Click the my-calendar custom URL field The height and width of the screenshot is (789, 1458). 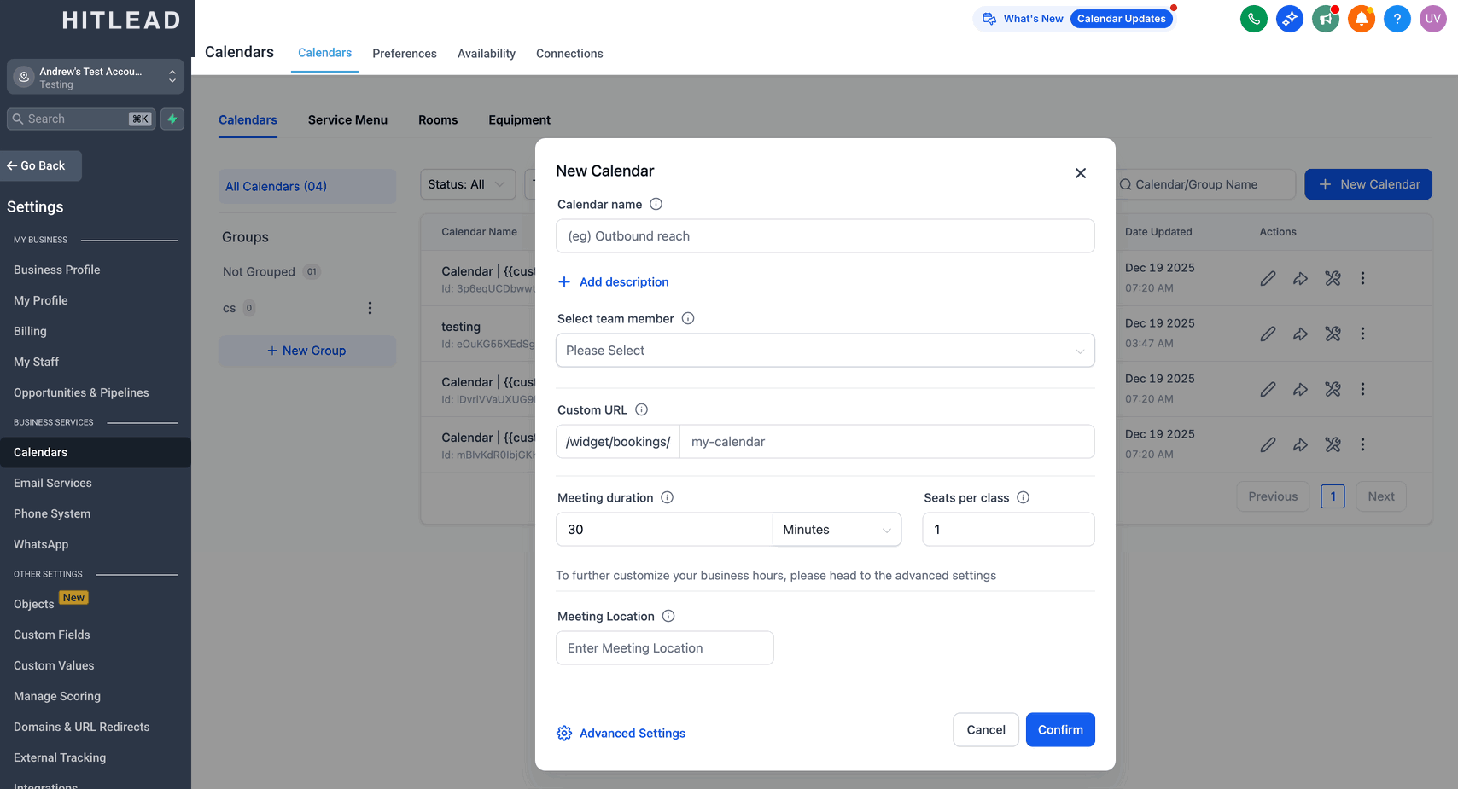(887, 442)
